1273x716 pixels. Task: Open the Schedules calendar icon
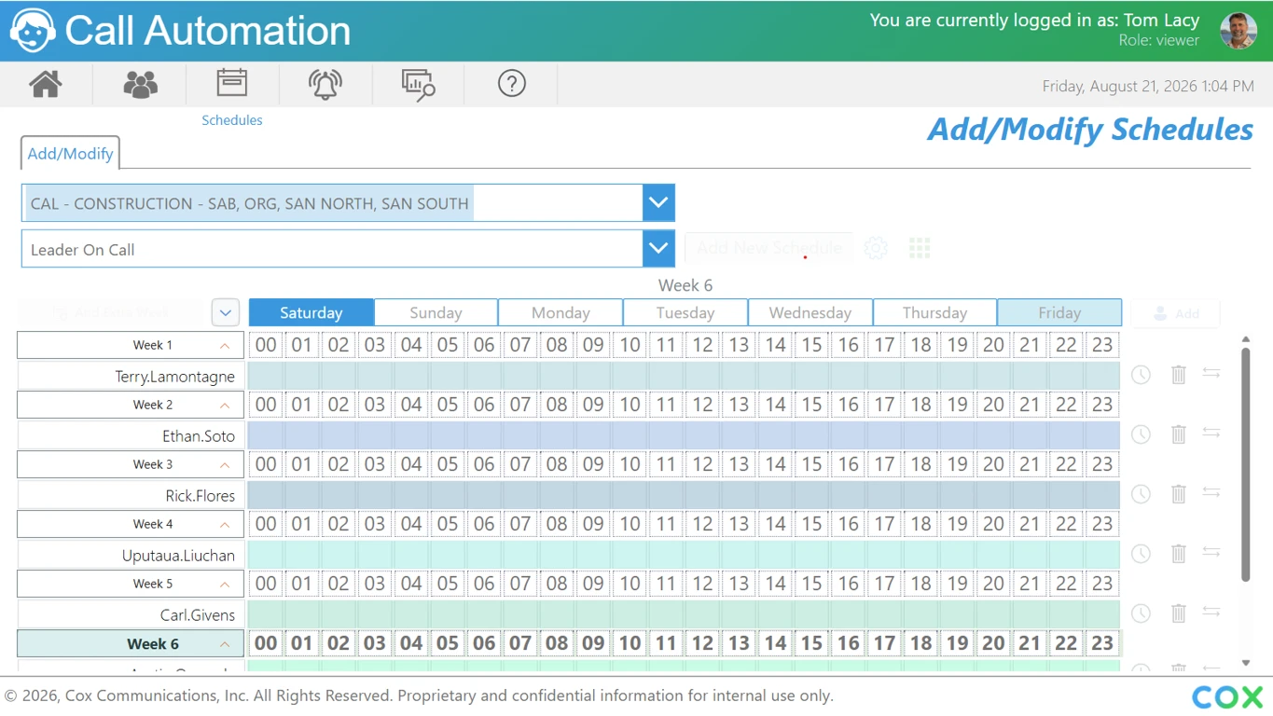tap(232, 83)
